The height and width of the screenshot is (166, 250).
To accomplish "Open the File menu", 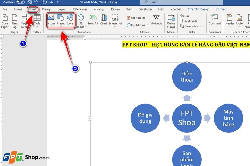I will (5, 9).
